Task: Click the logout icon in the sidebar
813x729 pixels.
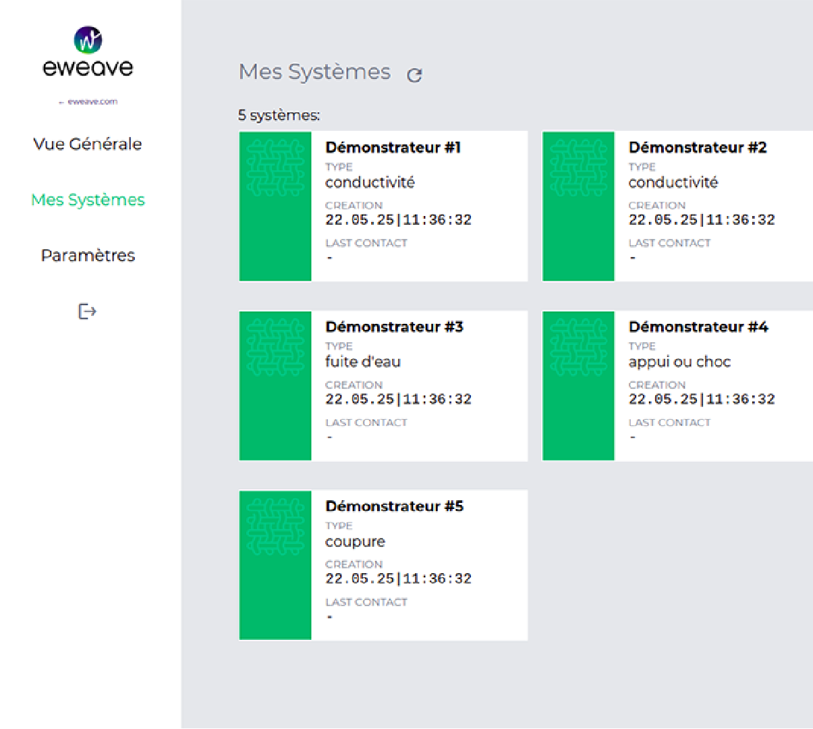Action: click(87, 311)
